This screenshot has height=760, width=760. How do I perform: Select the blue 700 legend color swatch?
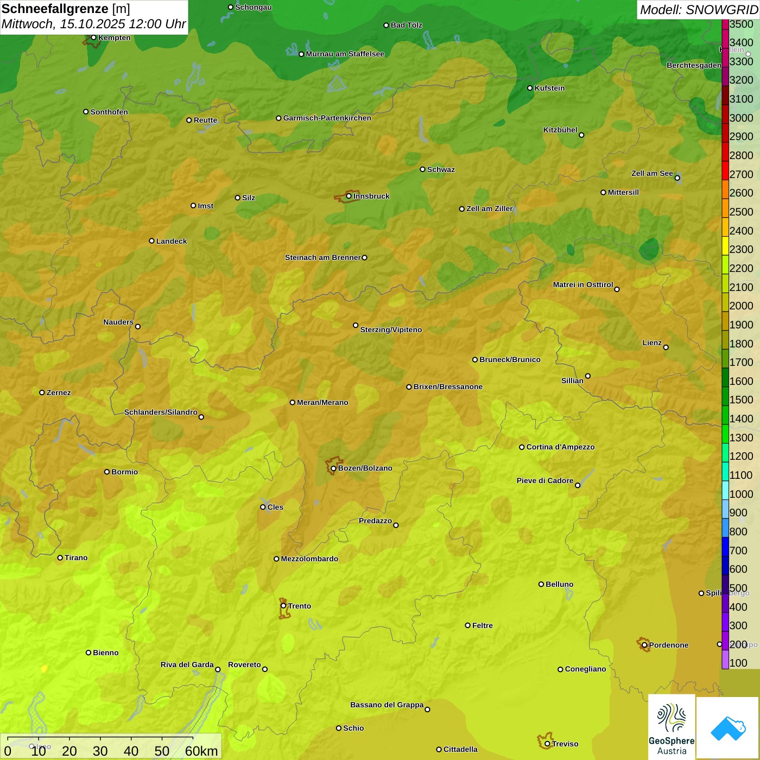tap(725, 546)
